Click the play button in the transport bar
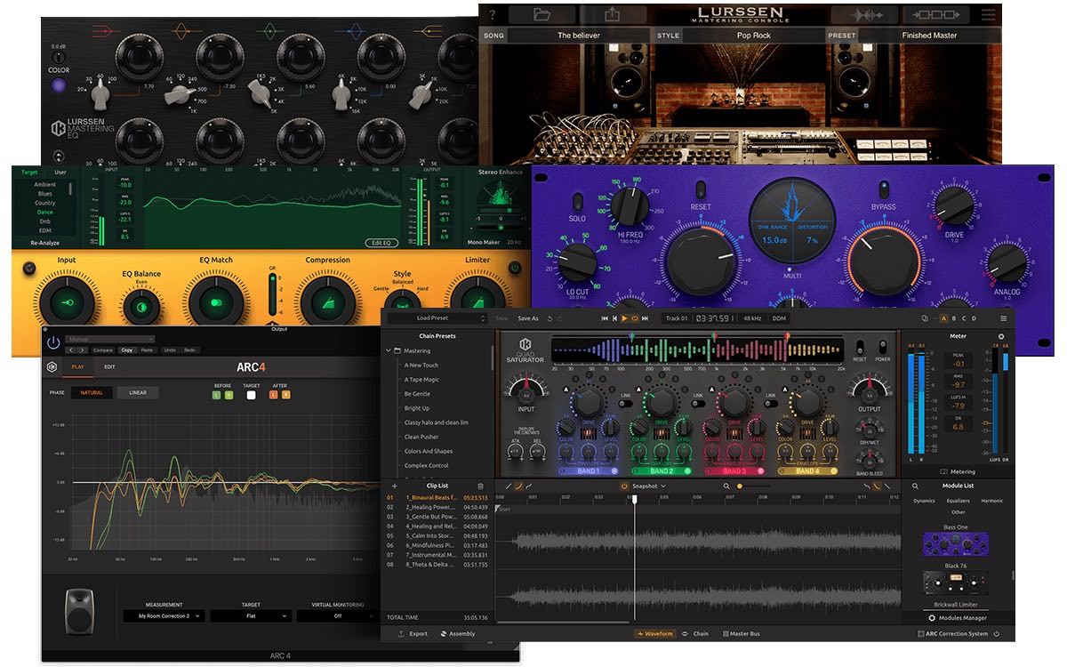This screenshot has height=667, width=1067. click(x=624, y=318)
